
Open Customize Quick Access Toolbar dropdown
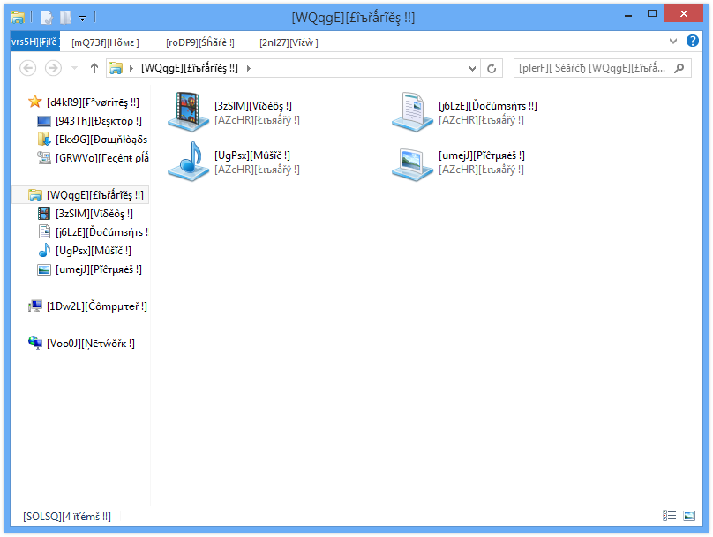point(82,19)
